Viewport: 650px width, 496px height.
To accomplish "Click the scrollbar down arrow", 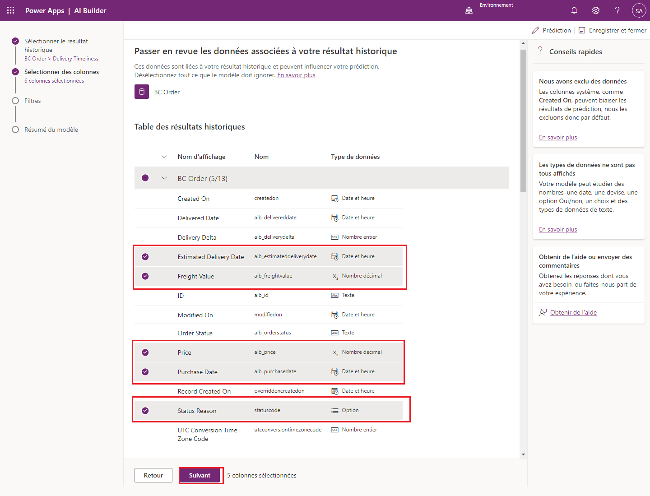I will pos(524,455).
